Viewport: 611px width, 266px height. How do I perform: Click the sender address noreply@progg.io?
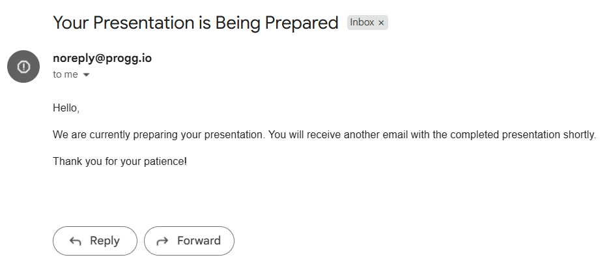tap(102, 58)
